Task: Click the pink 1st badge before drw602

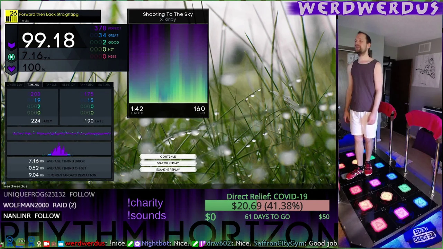Action: pyautogui.click(x=202, y=243)
